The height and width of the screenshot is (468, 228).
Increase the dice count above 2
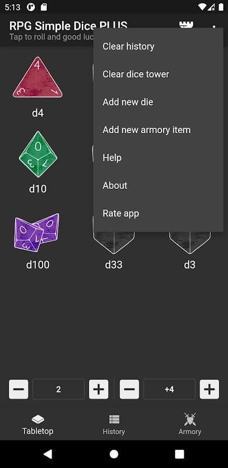[98, 389]
